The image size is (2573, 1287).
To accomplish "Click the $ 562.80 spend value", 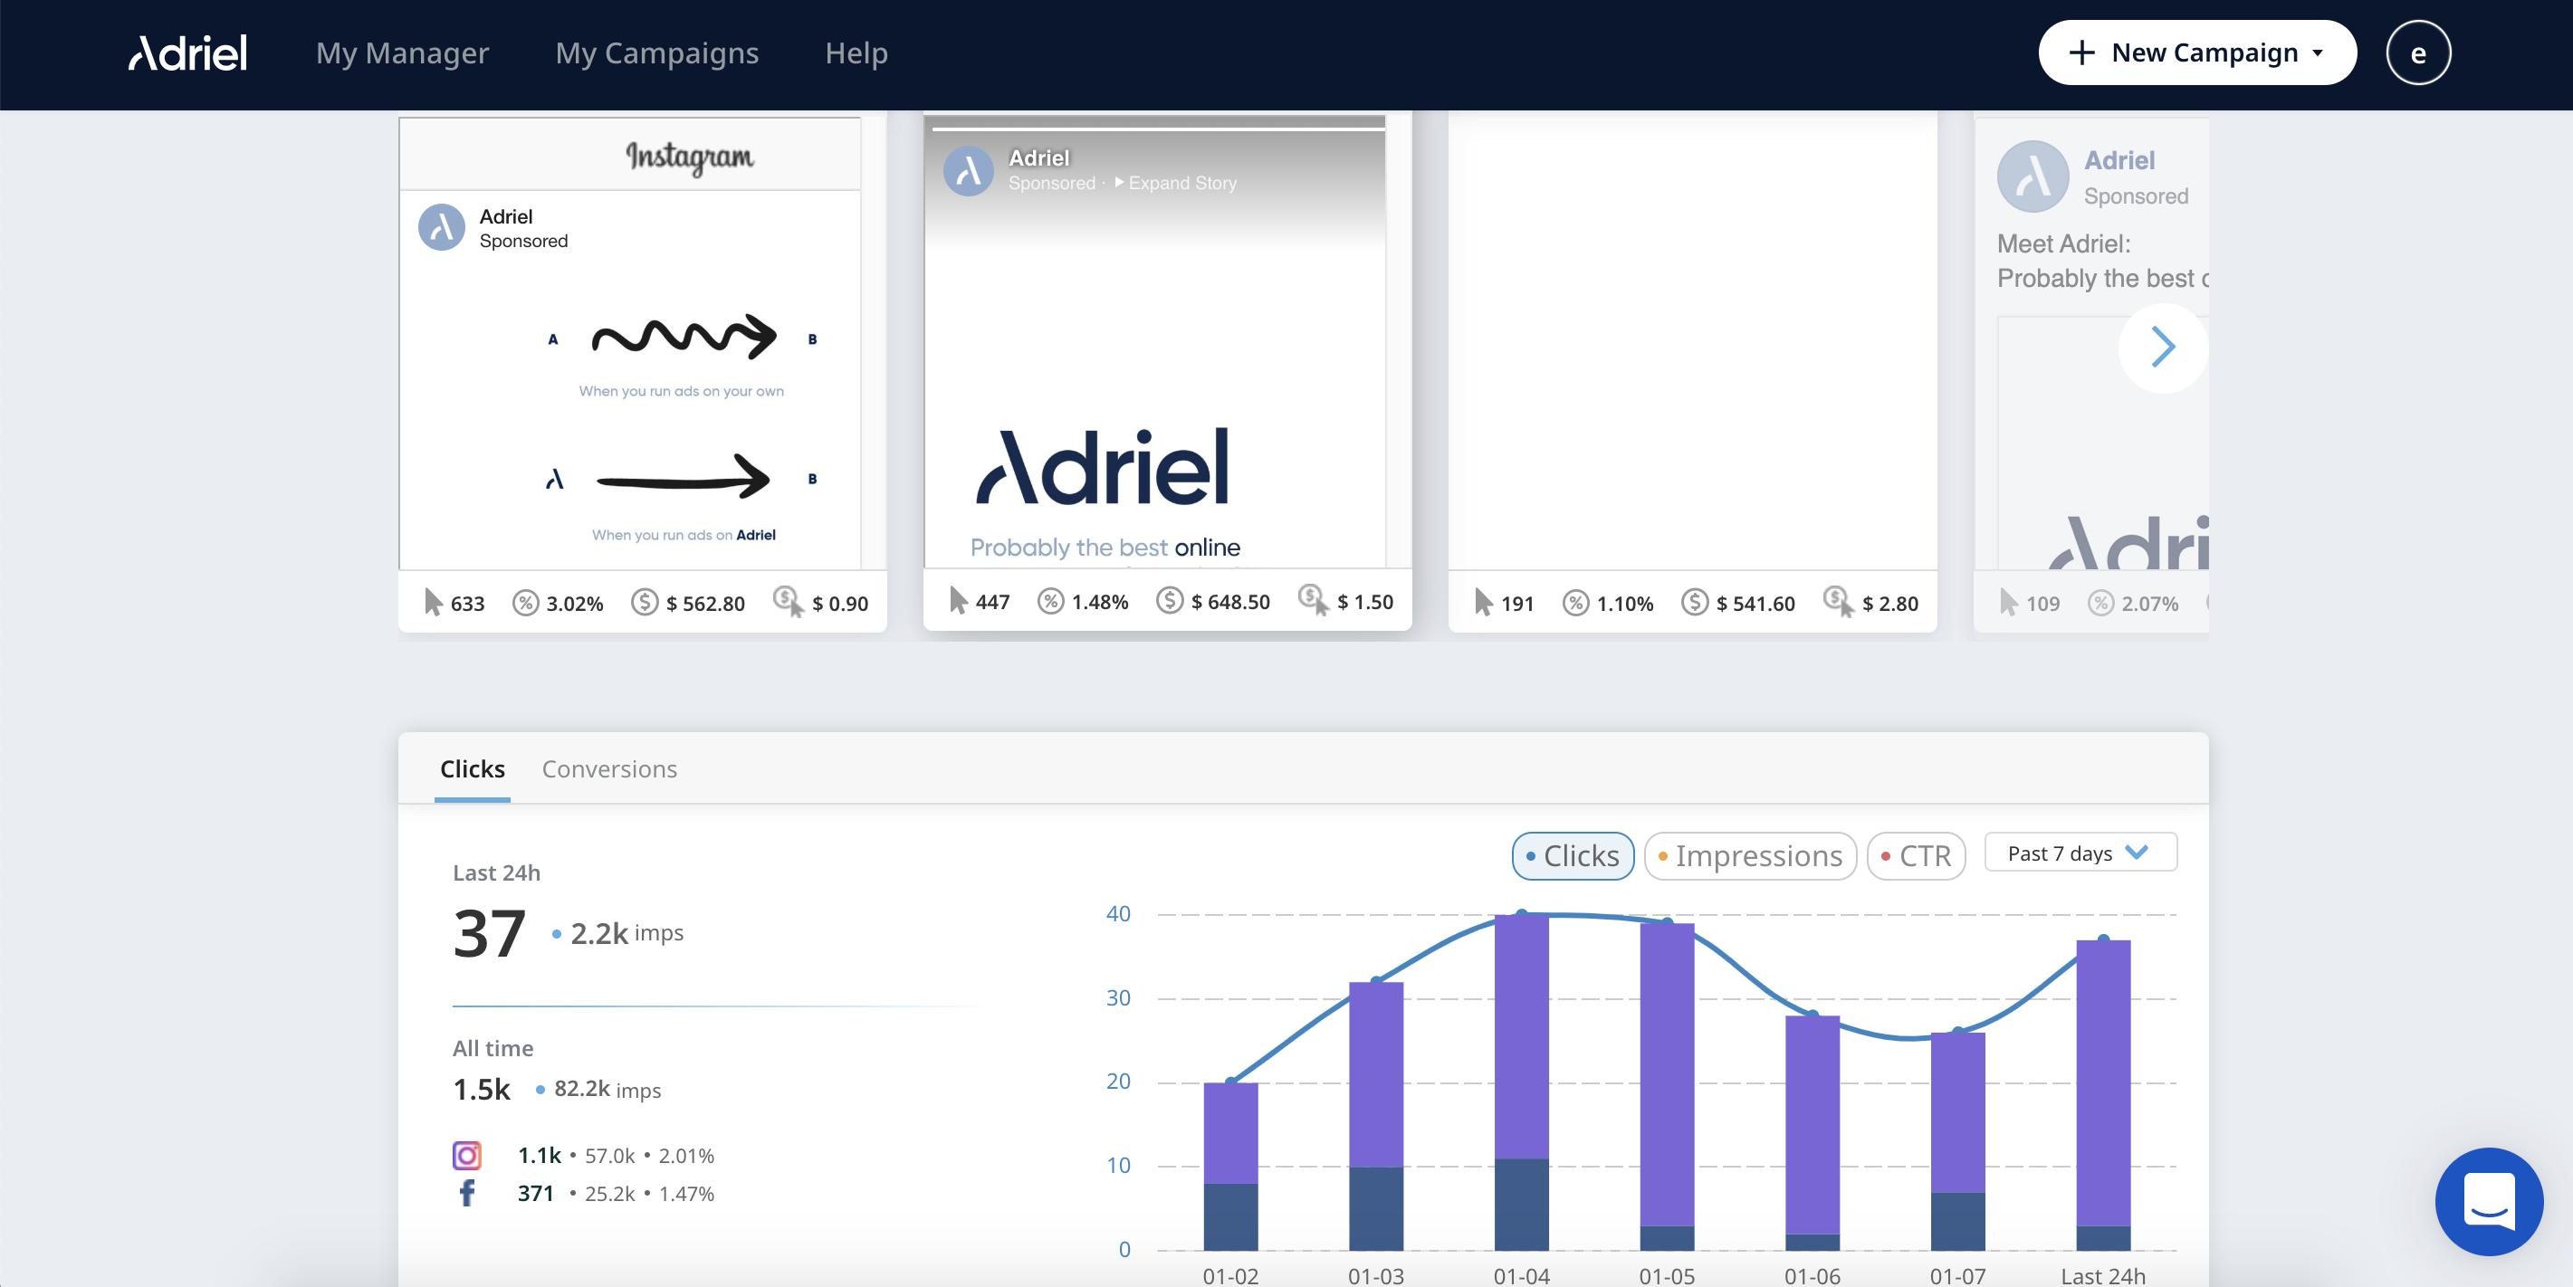I will pyautogui.click(x=705, y=603).
